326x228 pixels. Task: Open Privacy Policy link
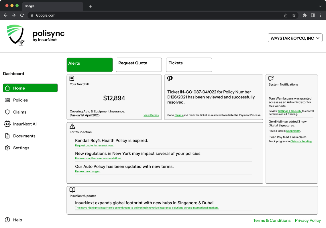click(x=308, y=220)
